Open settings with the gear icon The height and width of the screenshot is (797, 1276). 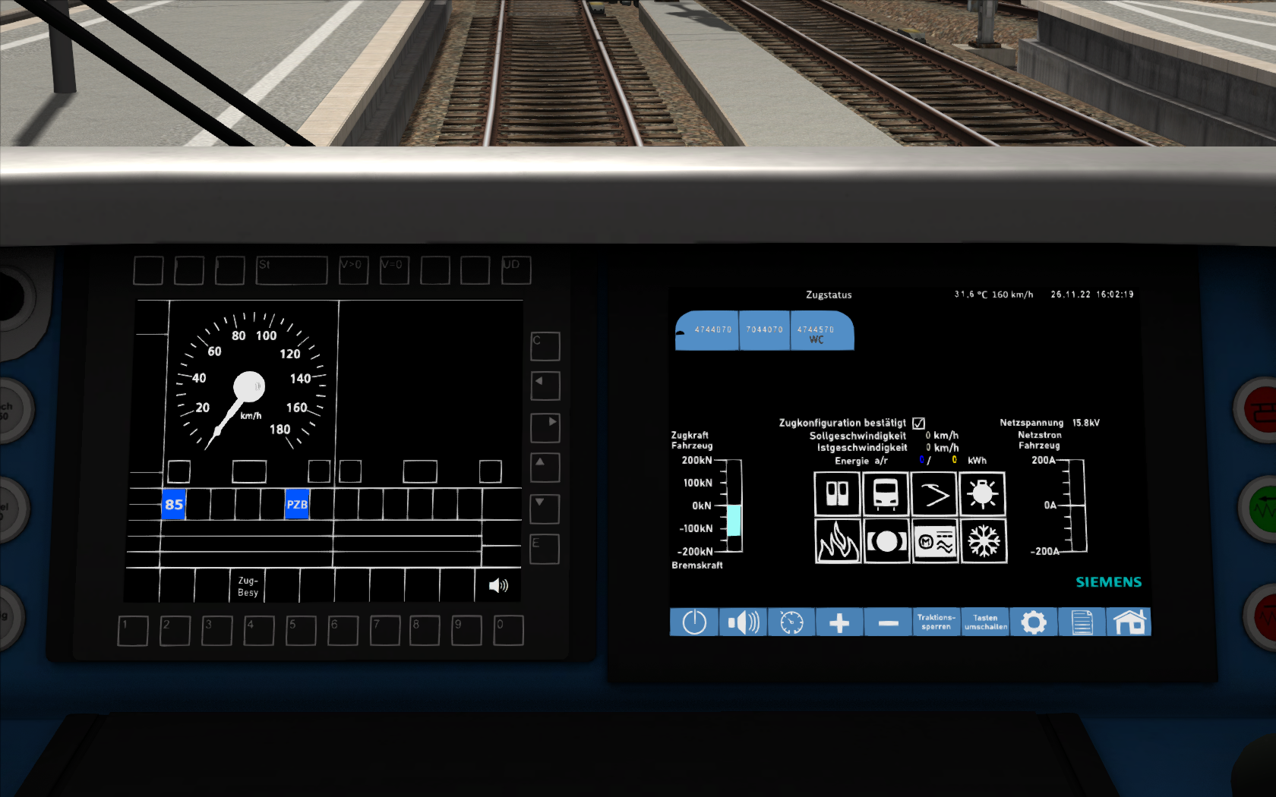1033,622
